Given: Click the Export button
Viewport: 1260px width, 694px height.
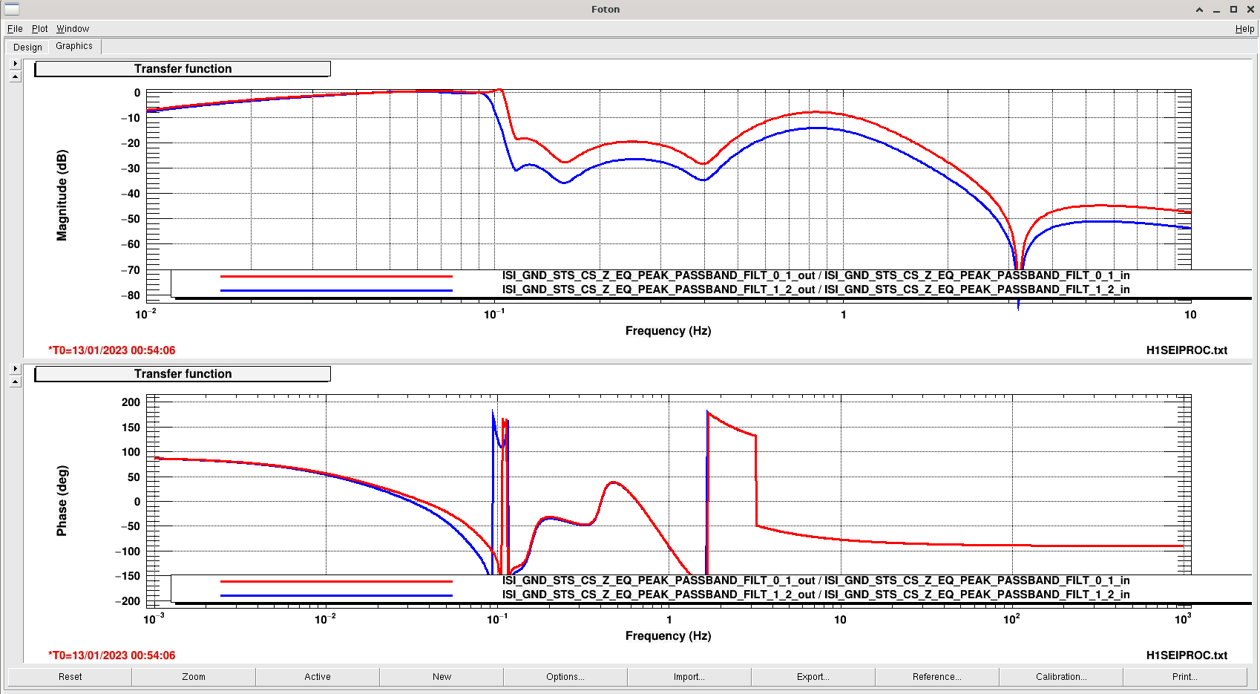Looking at the screenshot, I should coord(813,677).
